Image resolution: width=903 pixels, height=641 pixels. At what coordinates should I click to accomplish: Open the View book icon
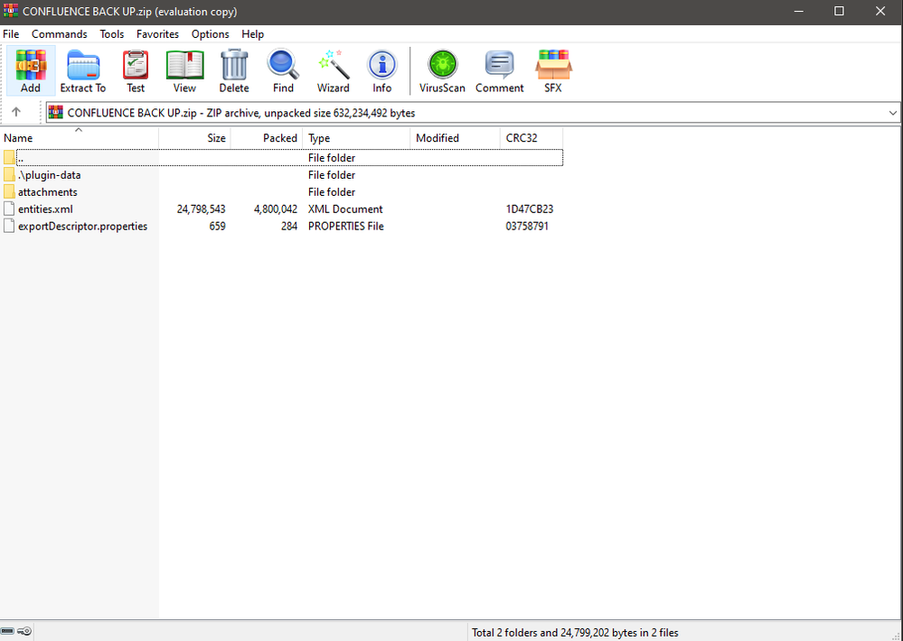pyautogui.click(x=184, y=70)
